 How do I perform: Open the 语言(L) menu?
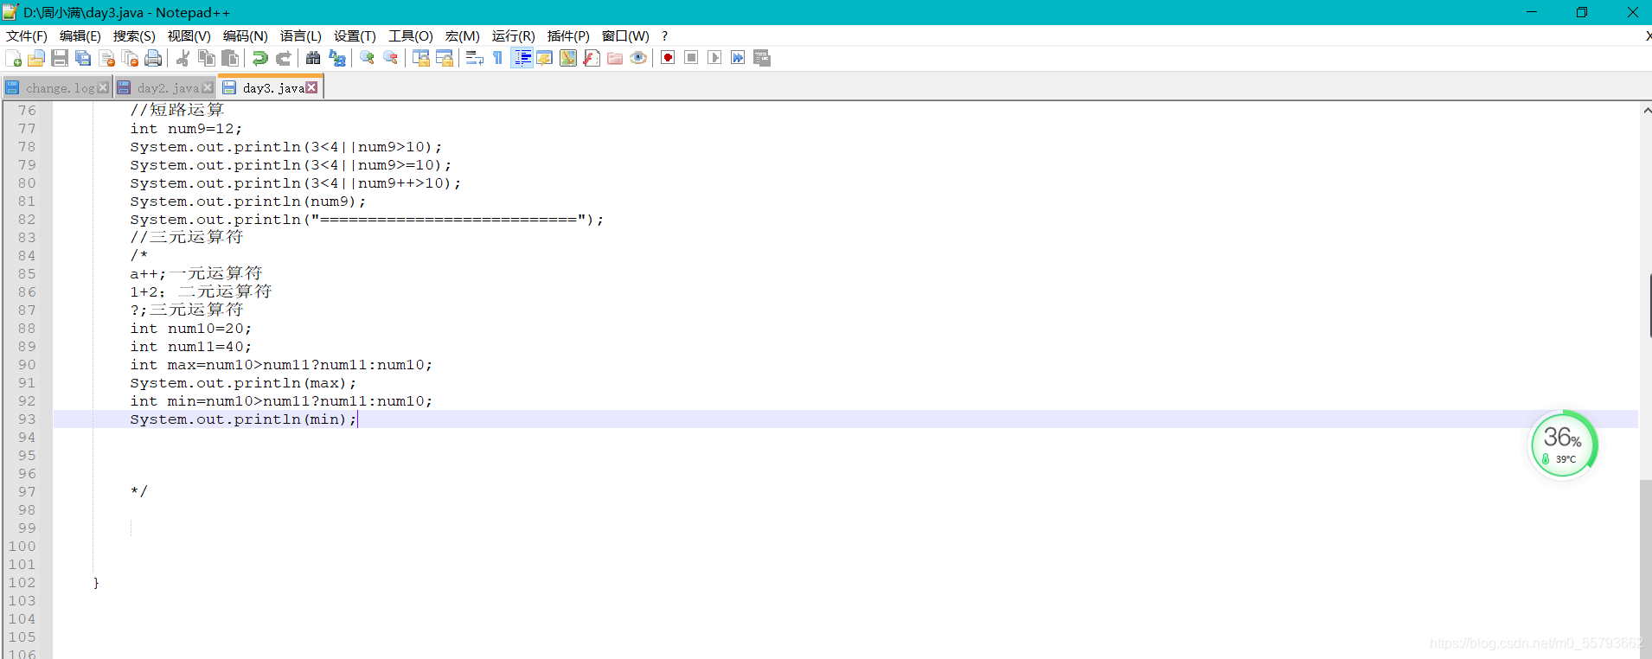[x=301, y=35]
